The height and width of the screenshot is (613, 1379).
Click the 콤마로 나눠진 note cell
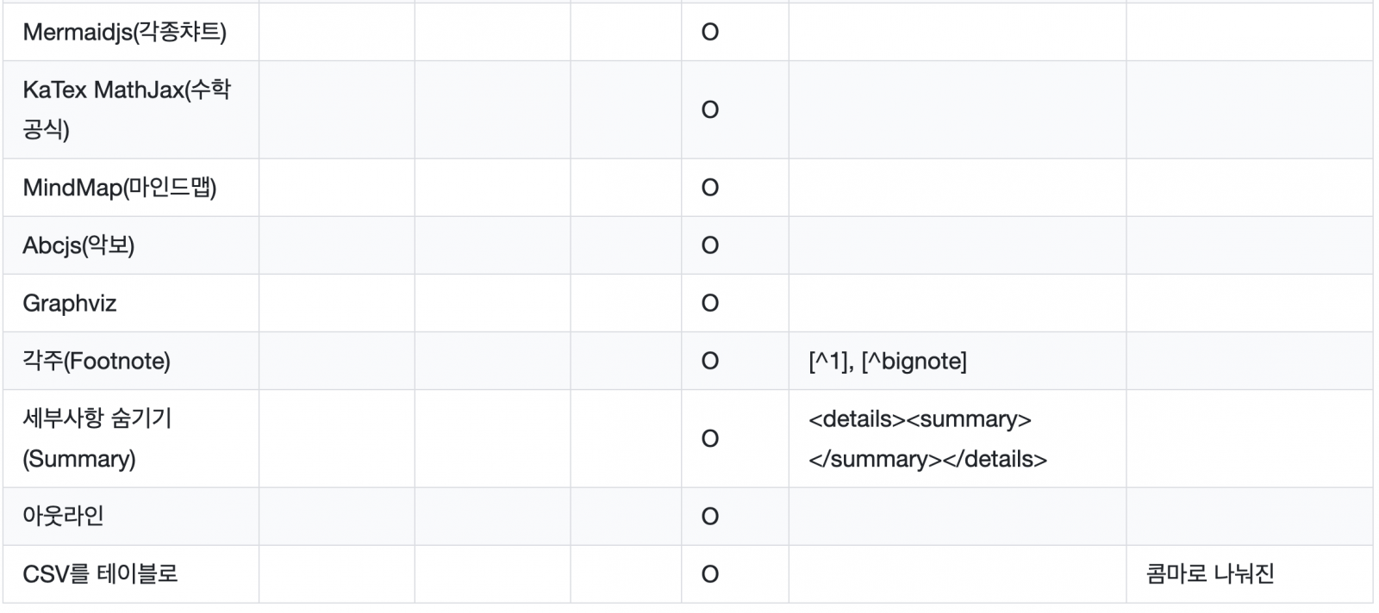pyautogui.click(x=1210, y=573)
